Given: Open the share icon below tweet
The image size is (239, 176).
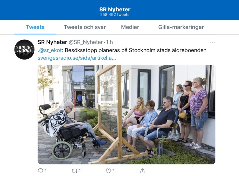Looking at the screenshot, I should point(143,171).
